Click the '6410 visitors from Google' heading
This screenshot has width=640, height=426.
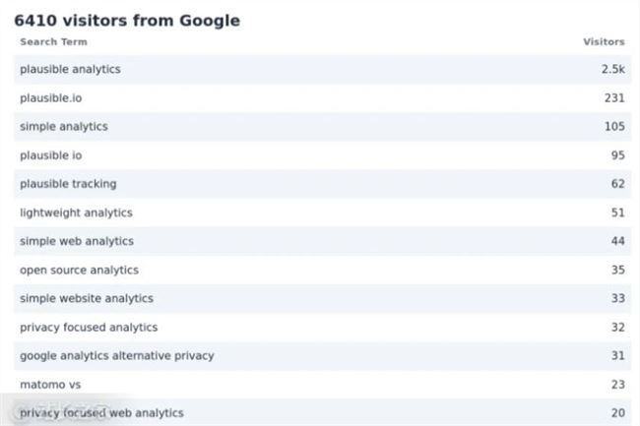[127, 21]
